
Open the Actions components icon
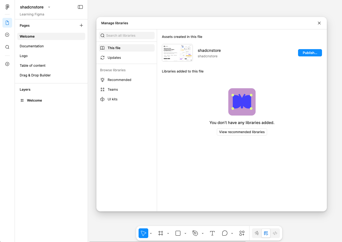click(242, 233)
